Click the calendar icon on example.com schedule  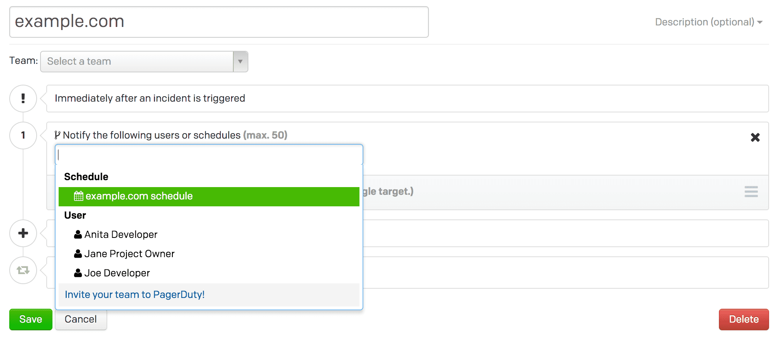click(78, 196)
